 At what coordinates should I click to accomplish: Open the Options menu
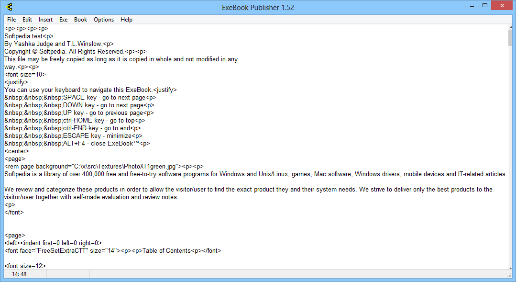coord(104,20)
